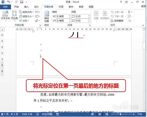This screenshot has height=117, width=147.
Task: Collapse the ribbon with the chevron
Action: click(x=143, y=25)
